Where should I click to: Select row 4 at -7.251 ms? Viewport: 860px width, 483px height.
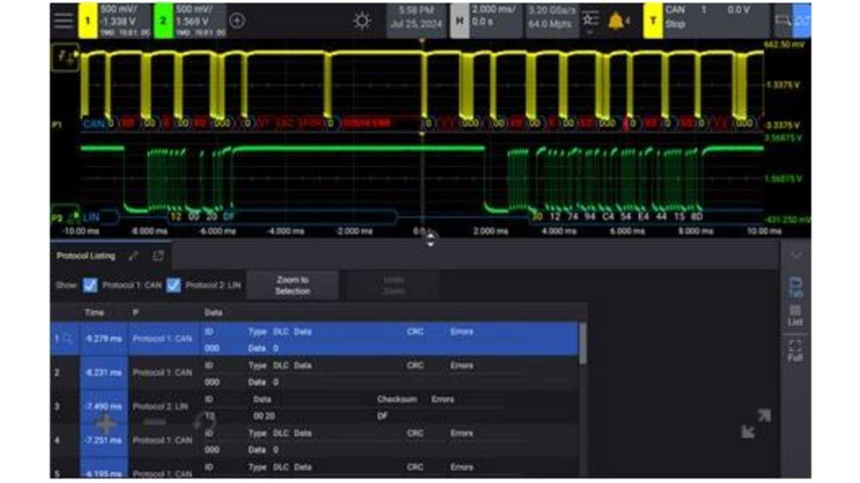tap(315, 441)
